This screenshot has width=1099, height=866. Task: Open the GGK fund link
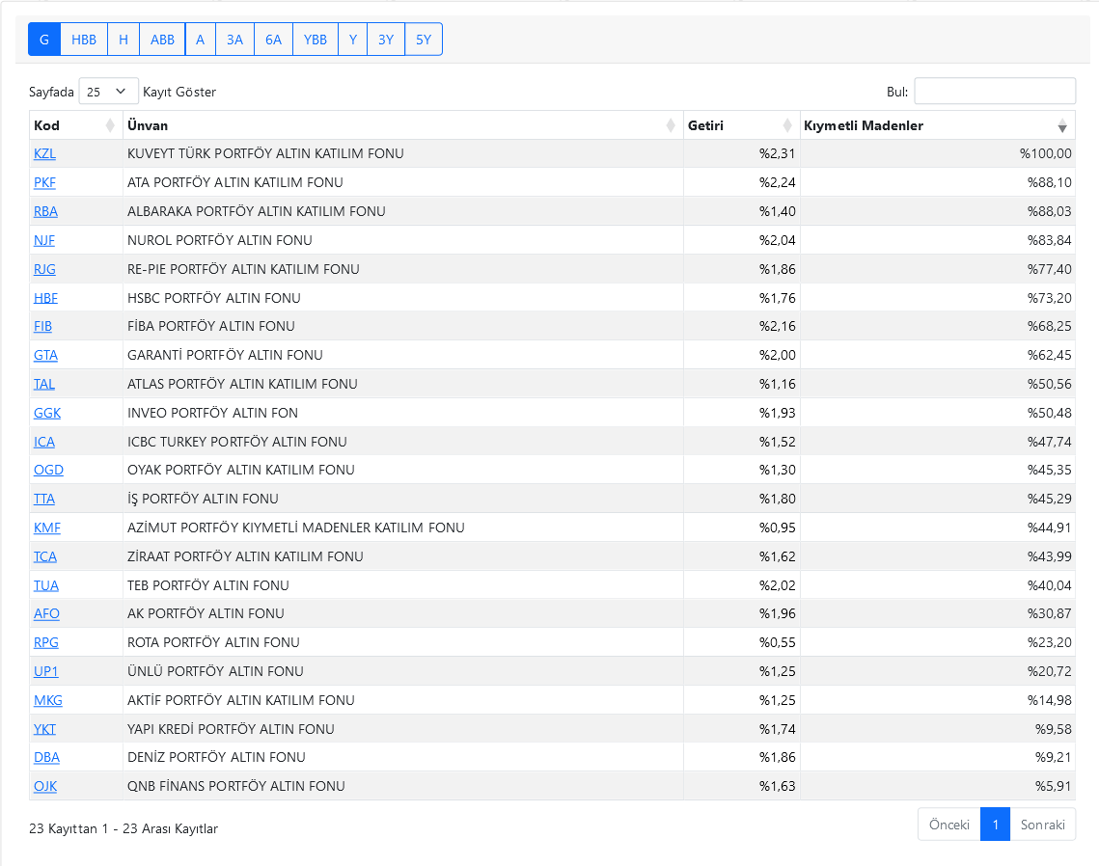pyautogui.click(x=47, y=413)
